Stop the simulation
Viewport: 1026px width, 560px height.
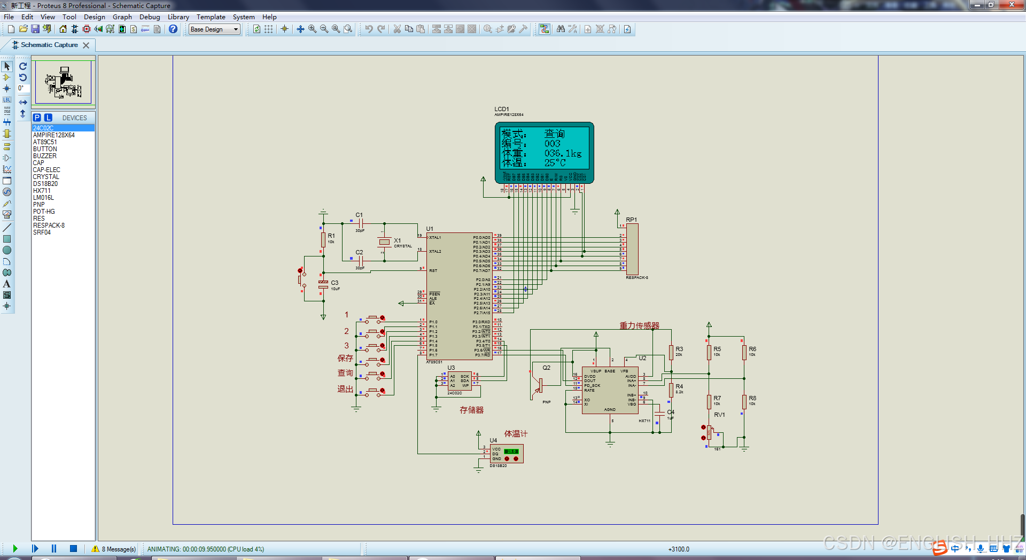point(74,549)
